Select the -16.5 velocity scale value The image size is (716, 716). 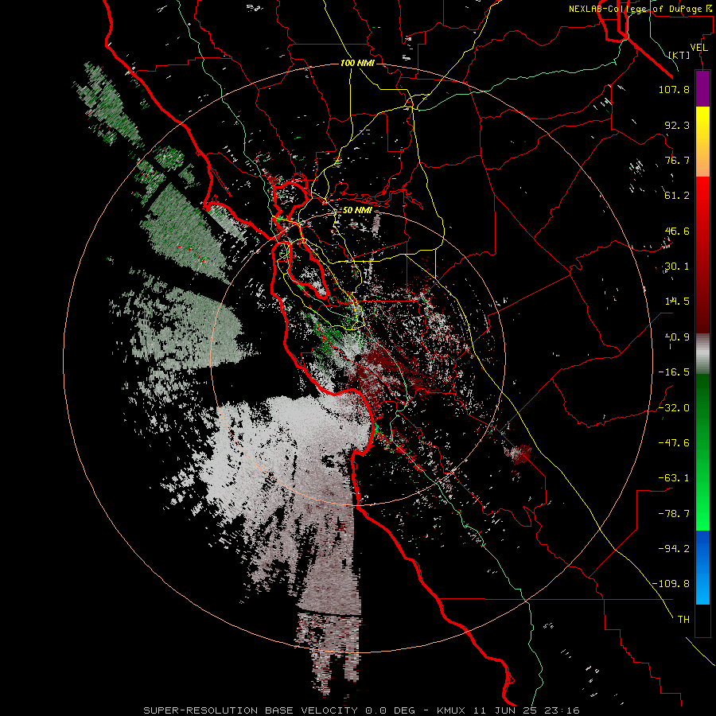[x=674, y=372]
